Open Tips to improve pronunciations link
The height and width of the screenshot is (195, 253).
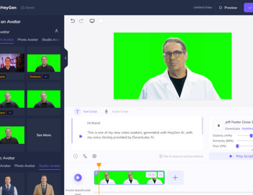(x=181, y=156)
